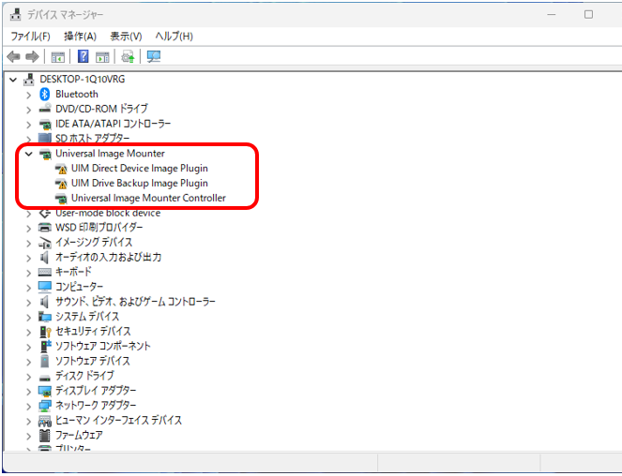622x476 pixels.
Task: Expand the Bluetooth category
Action: [x=28, y=96]
